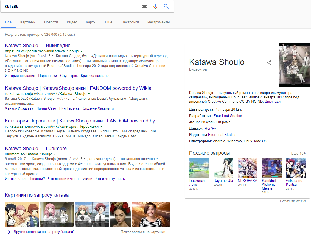Screen dimensions: 311x234
Task: Select the 'Все' search tab
Action: tap(8, 22)
